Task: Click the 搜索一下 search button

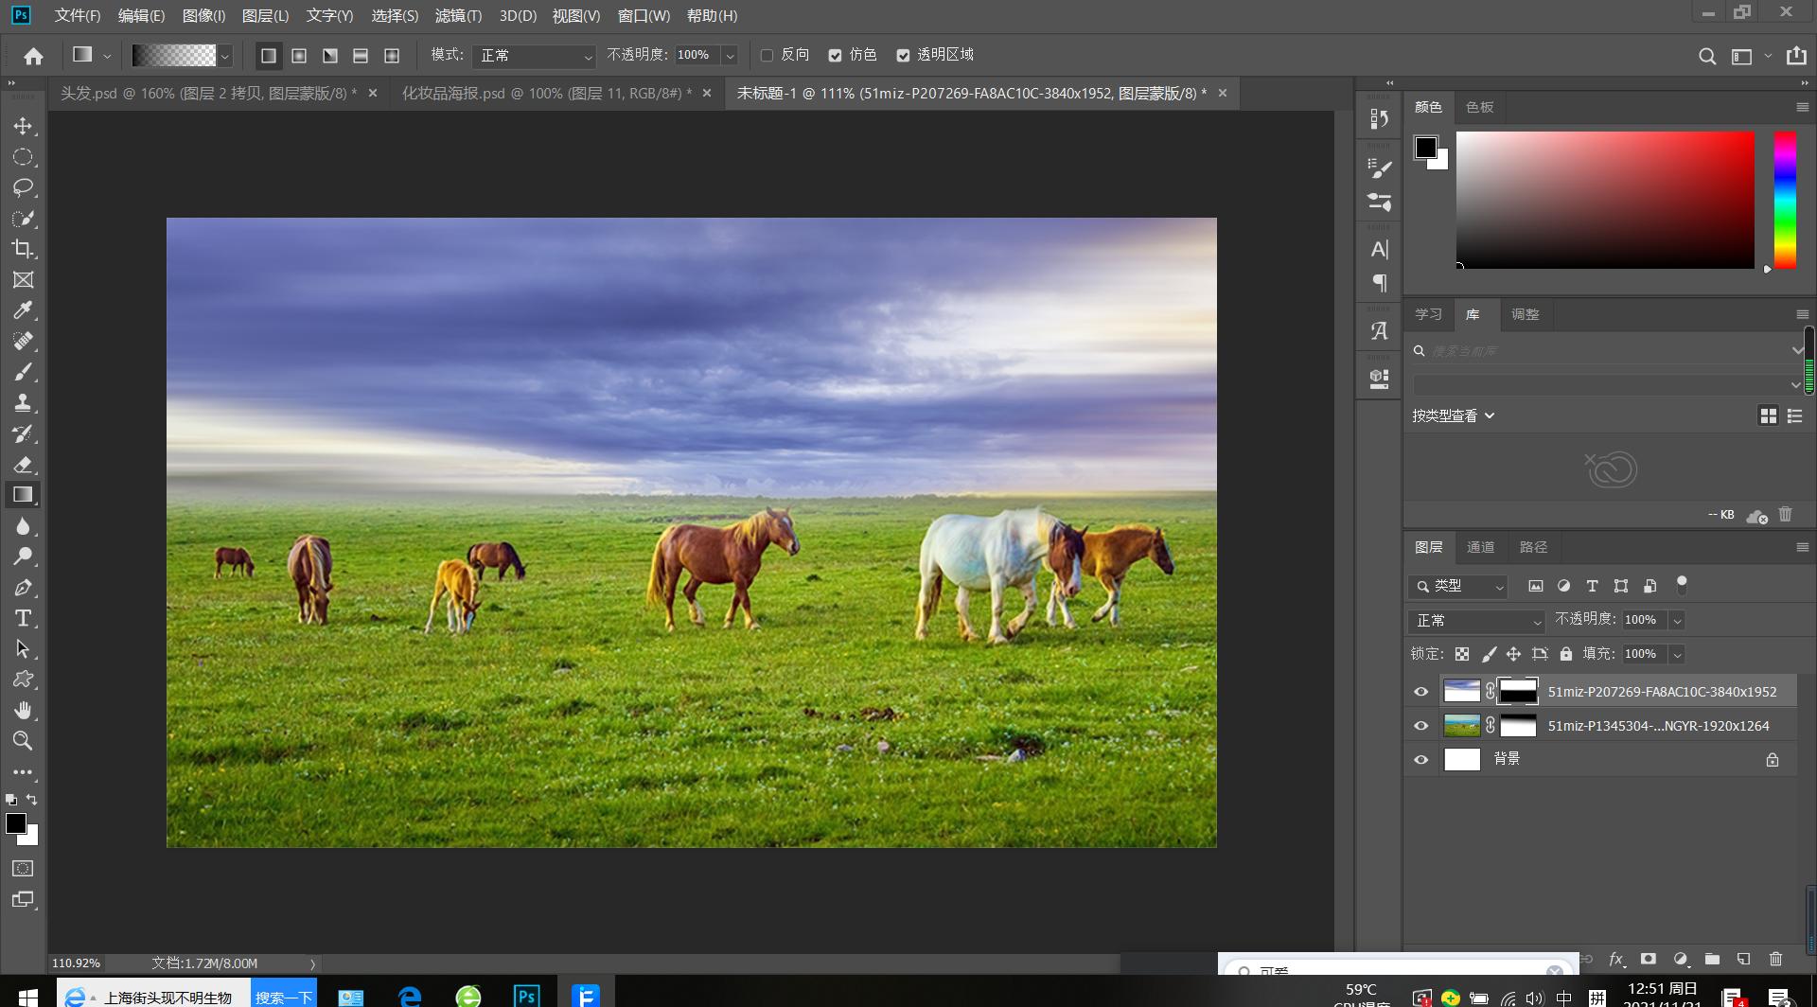Action: coord(284,997)
